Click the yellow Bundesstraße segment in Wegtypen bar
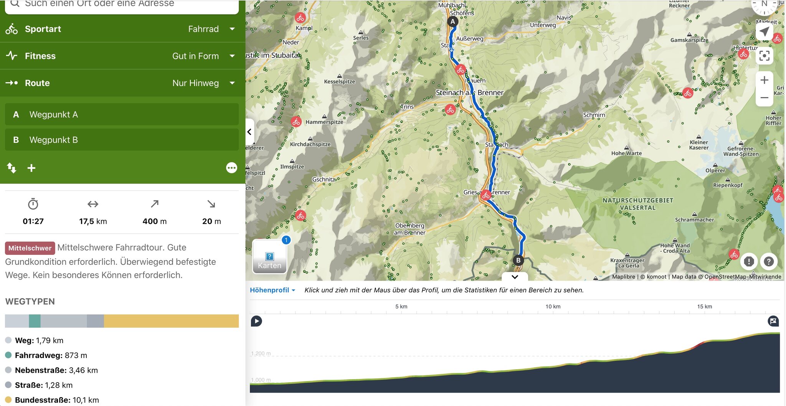This screenshot has width=786, height=406. 171,321
